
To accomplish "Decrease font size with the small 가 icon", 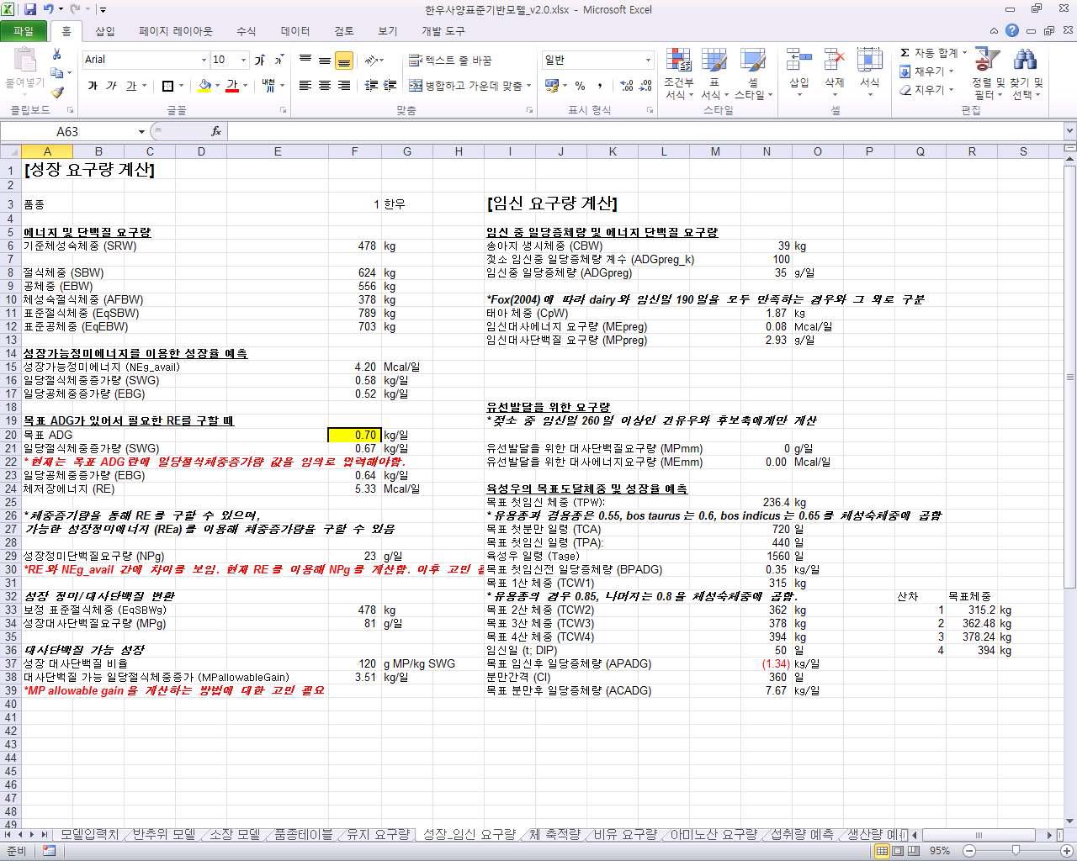I will 279,60.
